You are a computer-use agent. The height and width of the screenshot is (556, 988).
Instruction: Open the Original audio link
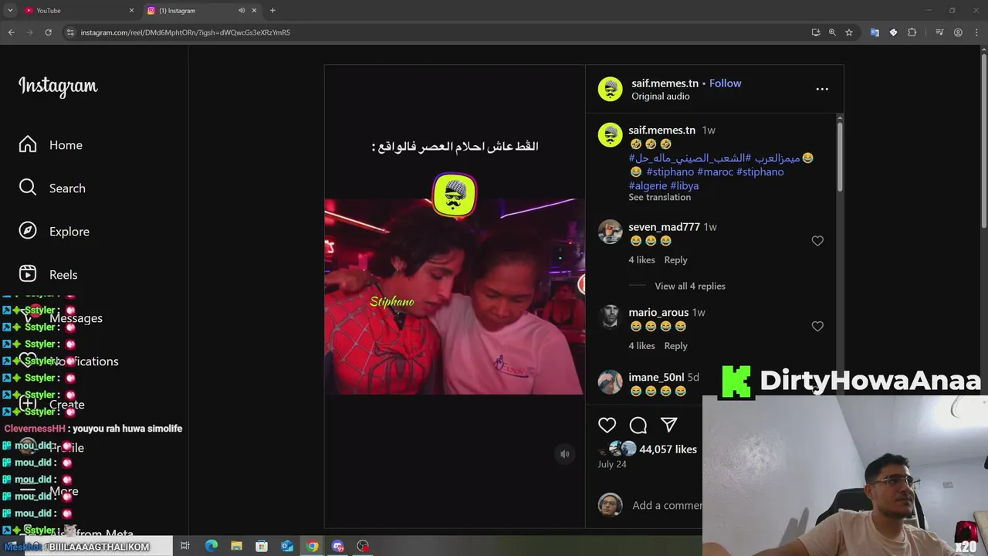click(660, 97)
